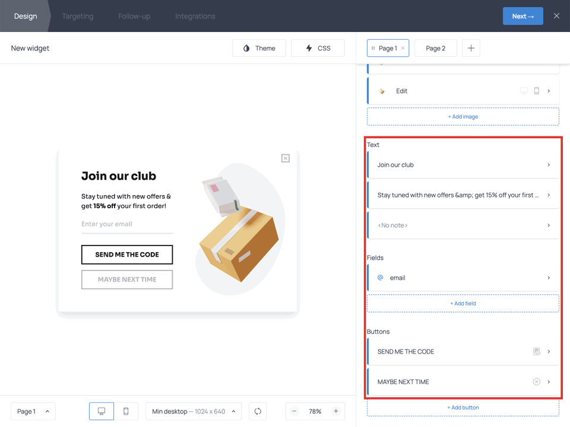Click the close action icon on MAYBE NEXT TIME
Viewport: 570px width, 427px height.
pyautogui.click(x=536, y=381)
